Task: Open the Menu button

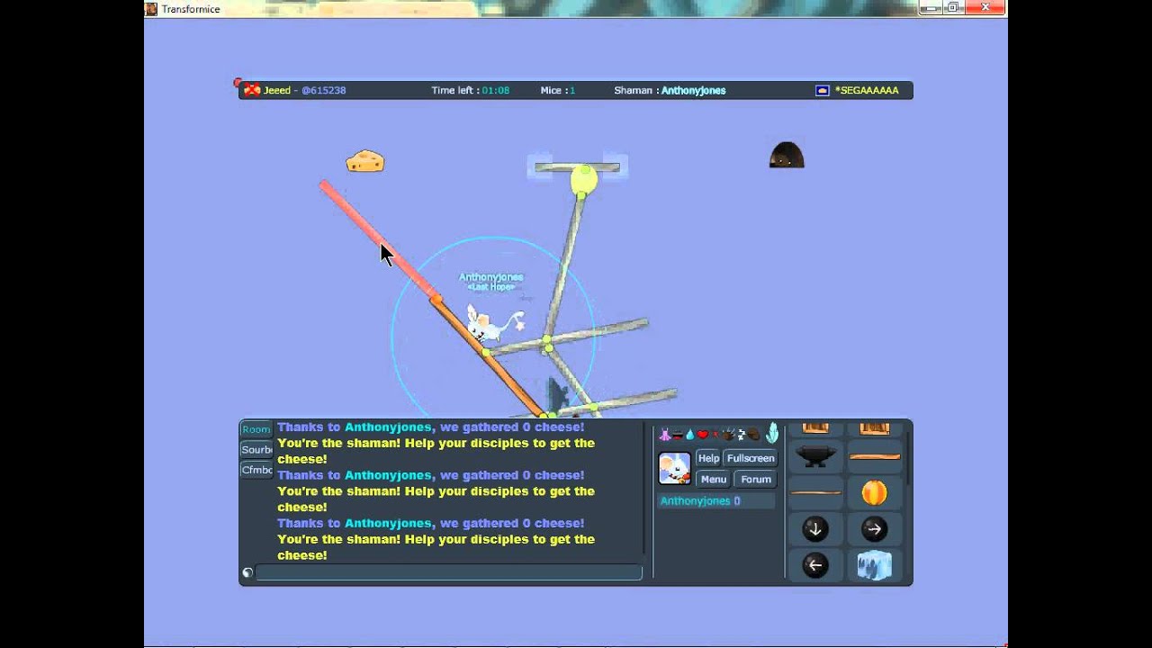Action: coord(714,480)
